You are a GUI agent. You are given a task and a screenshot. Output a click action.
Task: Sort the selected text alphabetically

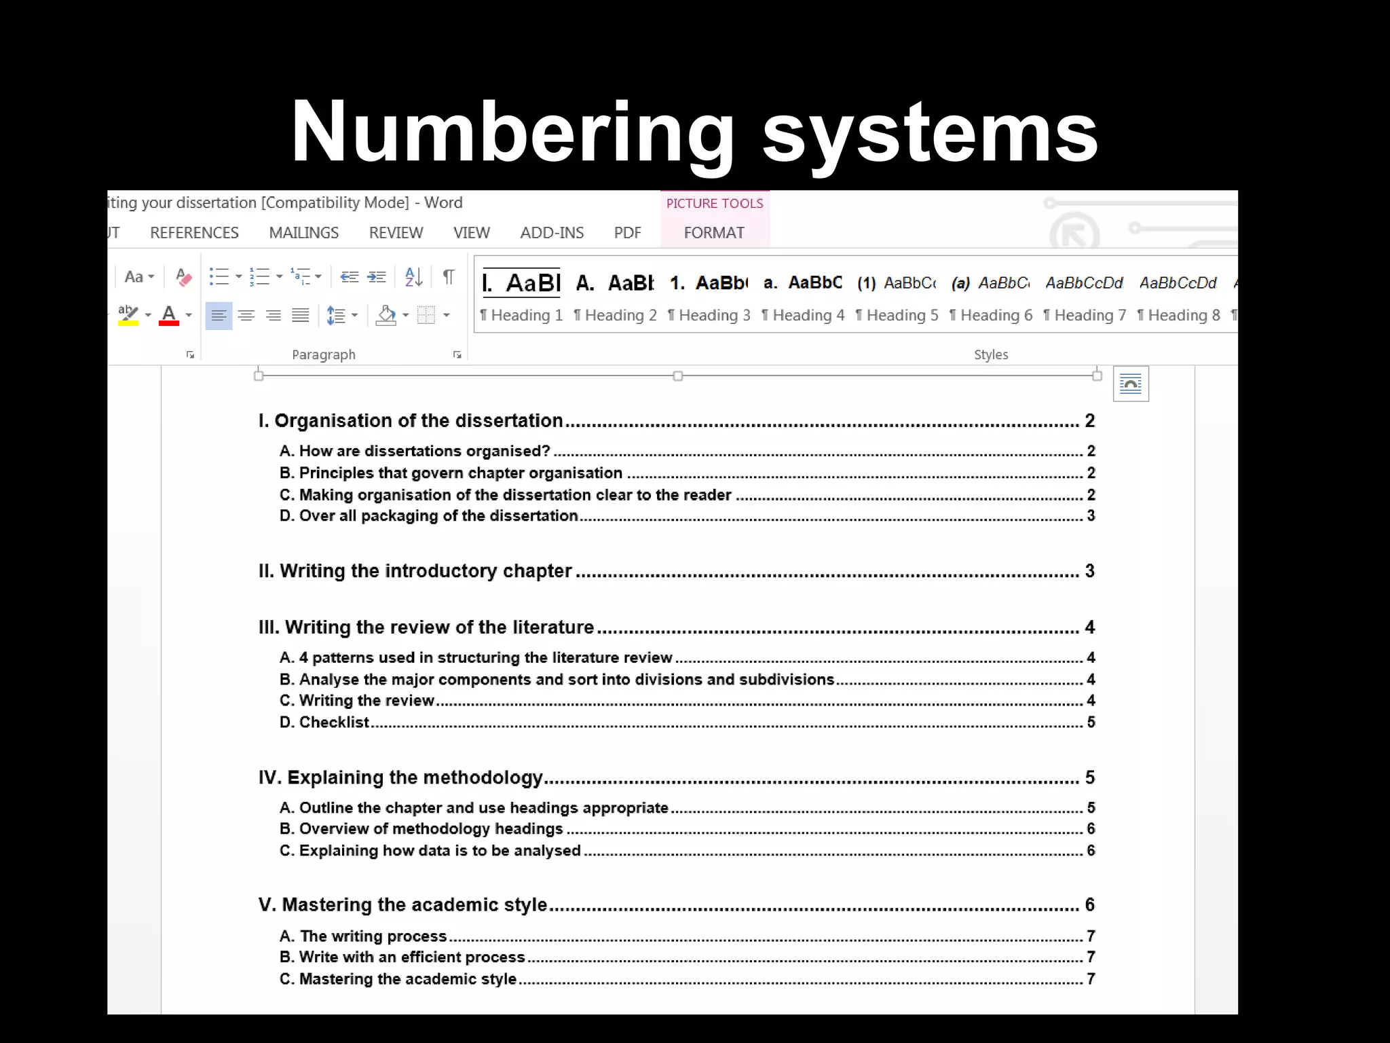click(x=413, y=277)
